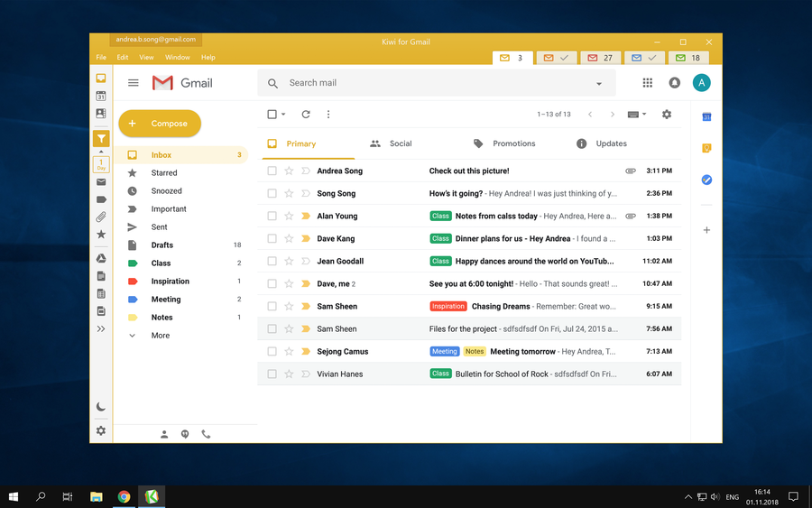Viewport: 812px width, 508px height.
Task: Click in the Search mail field
Action: coord(433,83)
